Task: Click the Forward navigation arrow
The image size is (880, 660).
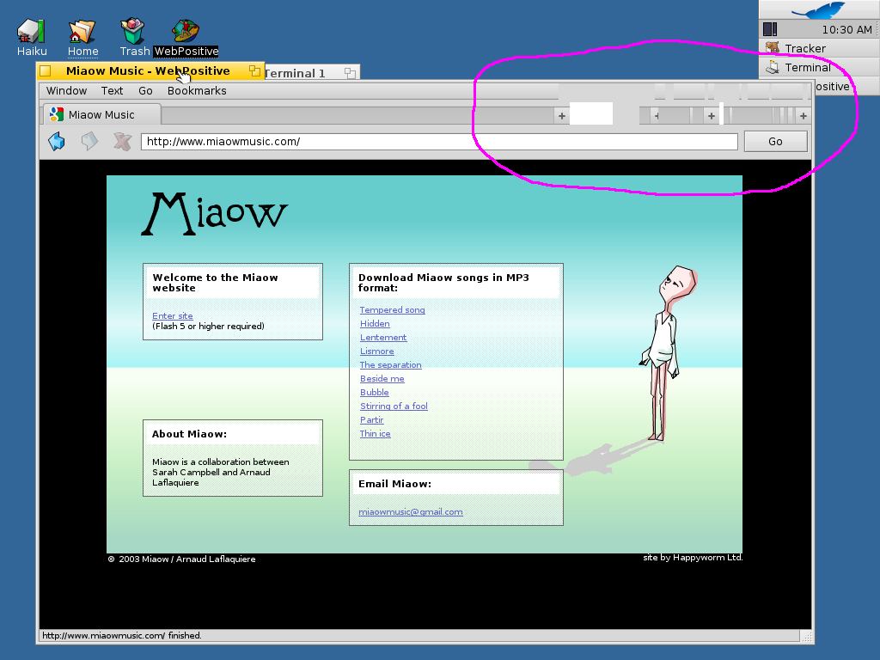Action: click(x=89, y=142)
